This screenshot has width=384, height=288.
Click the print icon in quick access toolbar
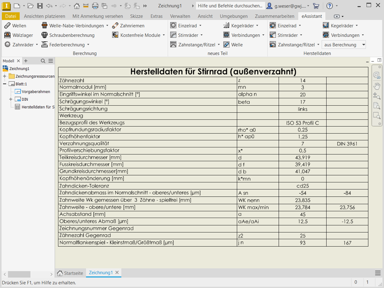pyautogui.click(x=95, y=6)
